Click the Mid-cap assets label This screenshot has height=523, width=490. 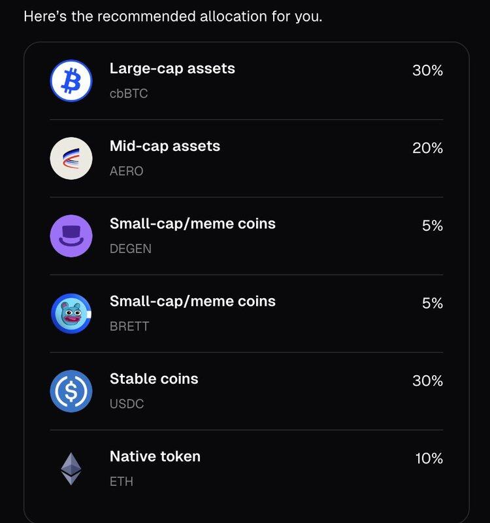[x=165, y=146]
